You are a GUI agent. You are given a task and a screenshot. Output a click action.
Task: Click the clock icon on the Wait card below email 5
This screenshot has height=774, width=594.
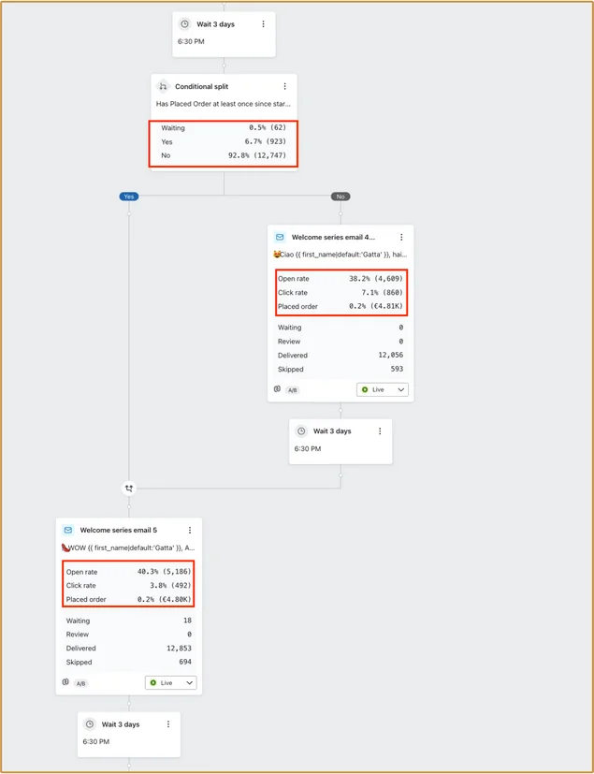coord(89,724)
